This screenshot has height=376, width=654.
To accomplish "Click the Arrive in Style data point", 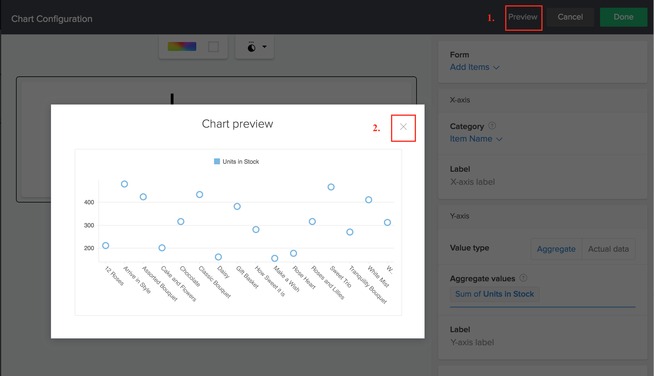I will point(125,184).
